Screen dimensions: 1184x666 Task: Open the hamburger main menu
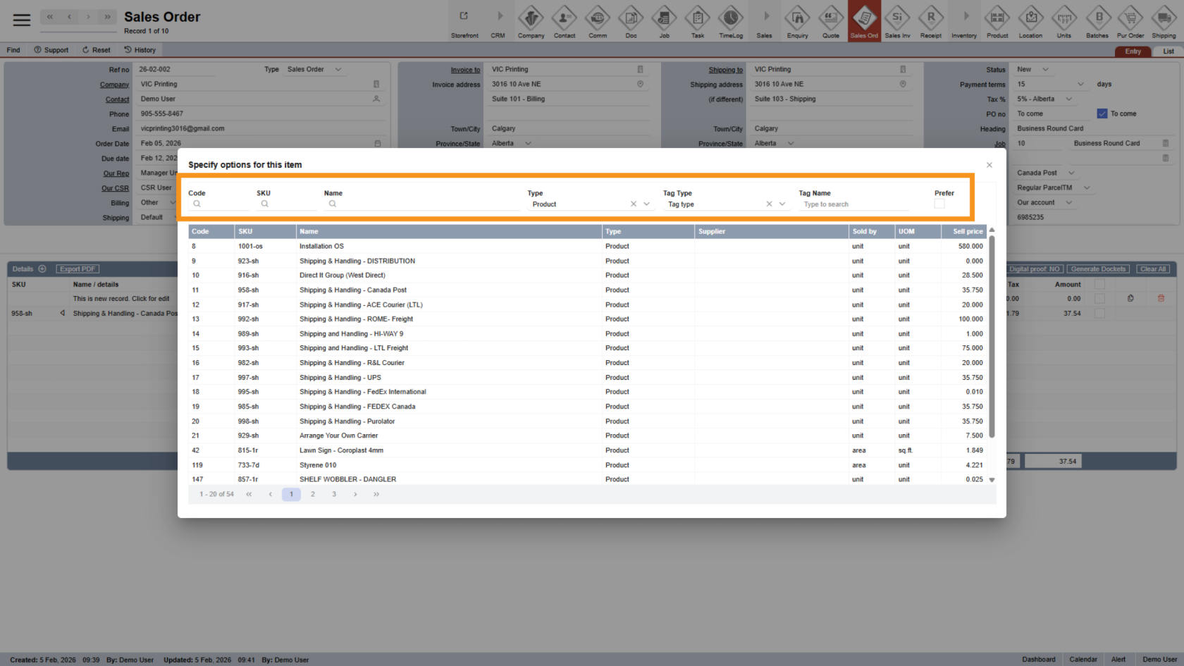coord(22,20)
